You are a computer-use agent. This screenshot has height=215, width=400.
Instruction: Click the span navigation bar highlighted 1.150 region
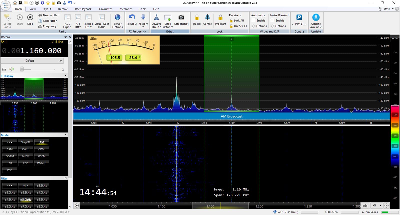tap(220, 205)
